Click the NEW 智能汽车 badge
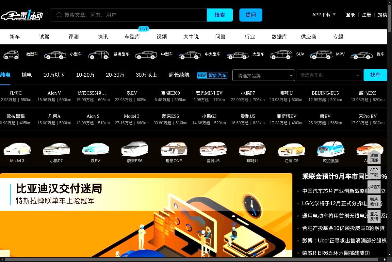Screen dimensions: 392x262 coord(212,75)
